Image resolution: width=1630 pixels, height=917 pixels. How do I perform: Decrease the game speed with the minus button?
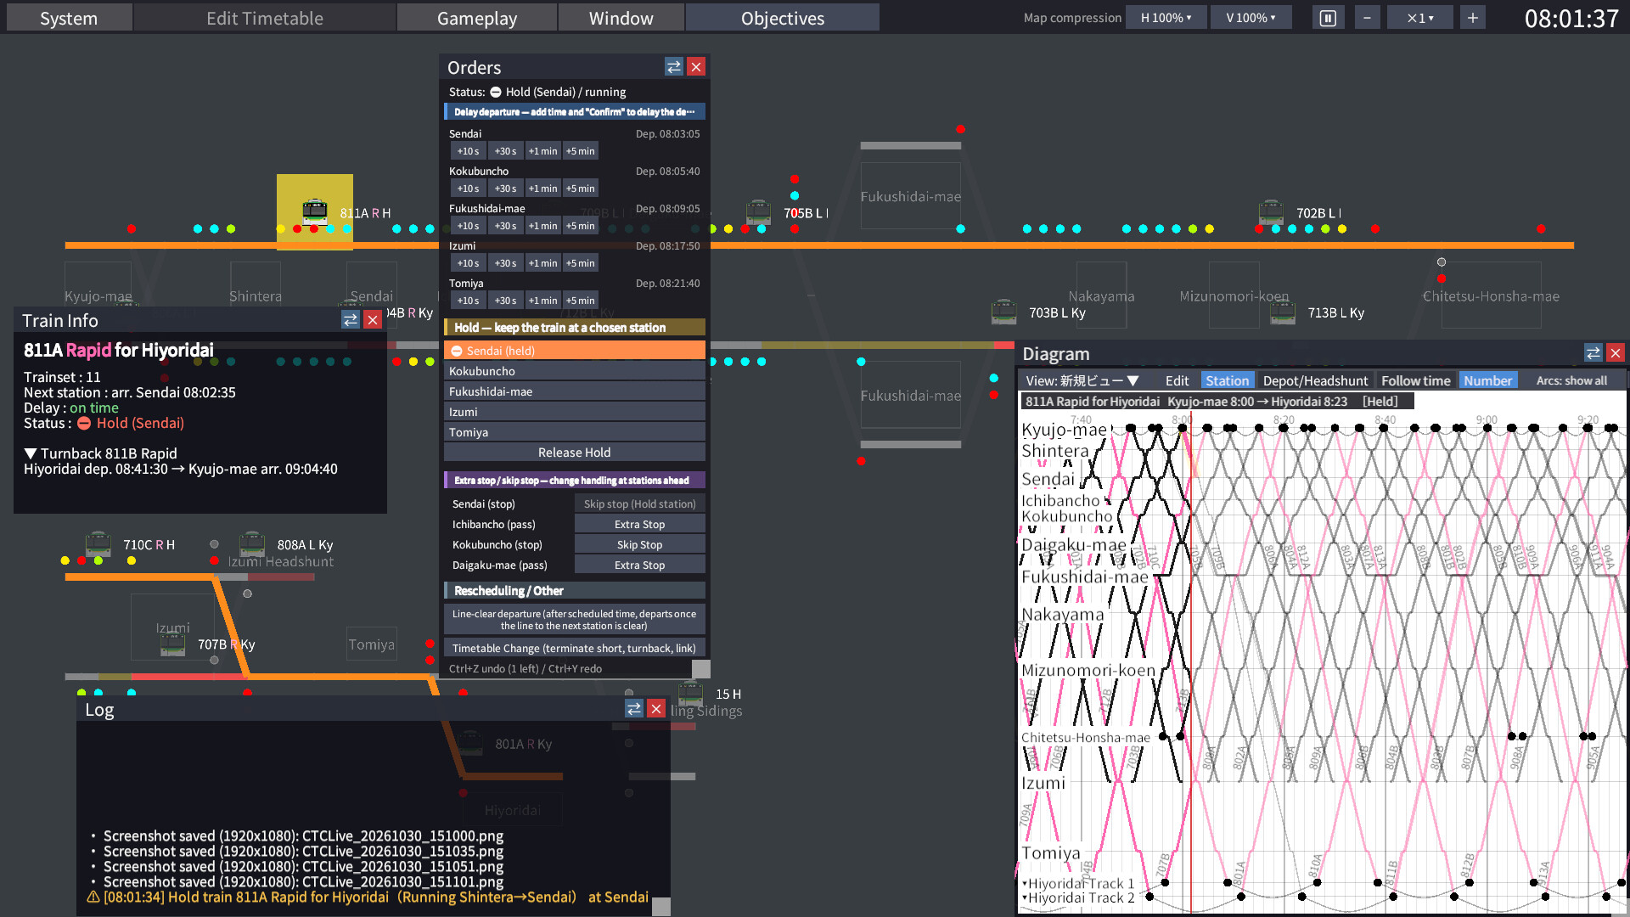(1367, 18)
